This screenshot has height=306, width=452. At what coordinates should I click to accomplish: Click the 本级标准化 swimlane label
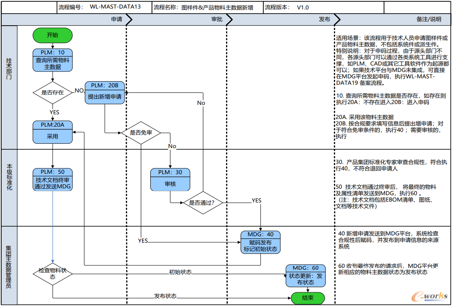9,178
